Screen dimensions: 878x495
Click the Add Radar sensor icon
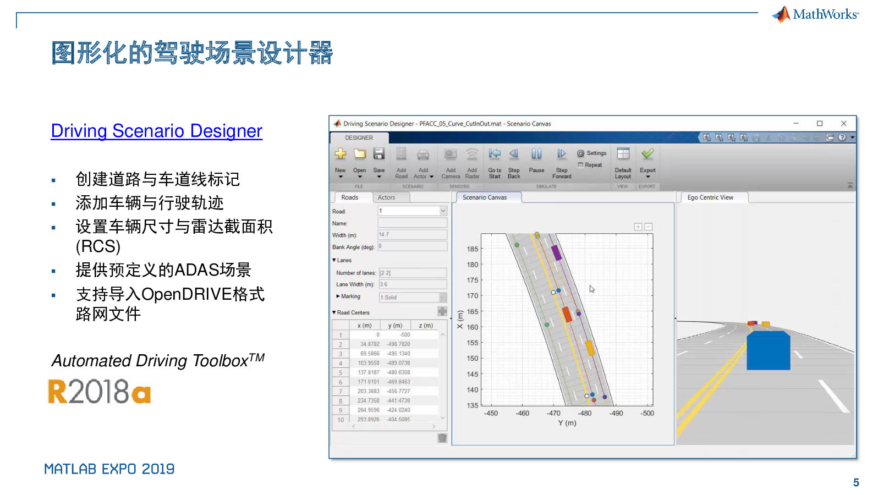(x=472, y=154)
